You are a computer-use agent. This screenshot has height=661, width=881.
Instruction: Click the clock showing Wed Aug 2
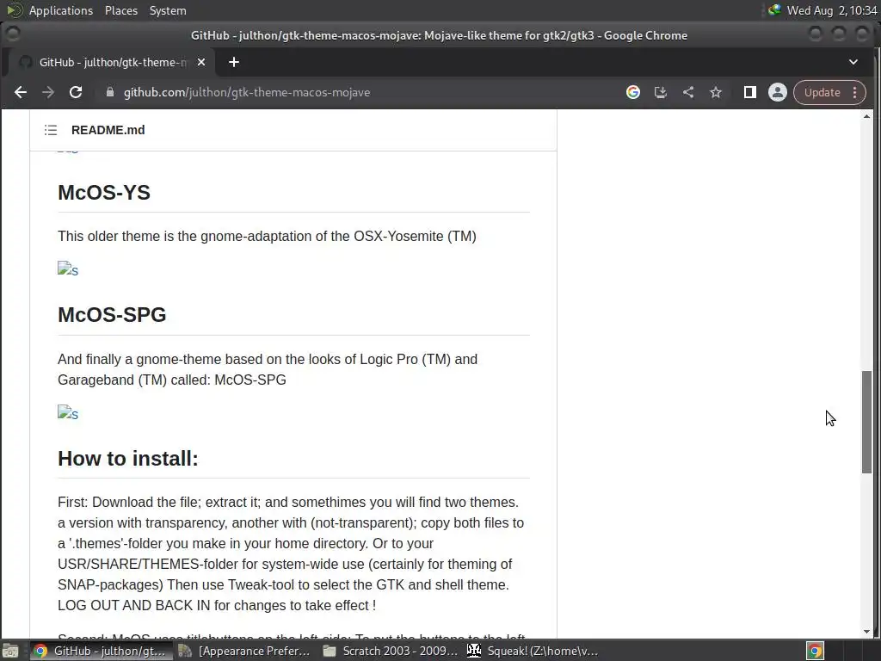[832, 10]
